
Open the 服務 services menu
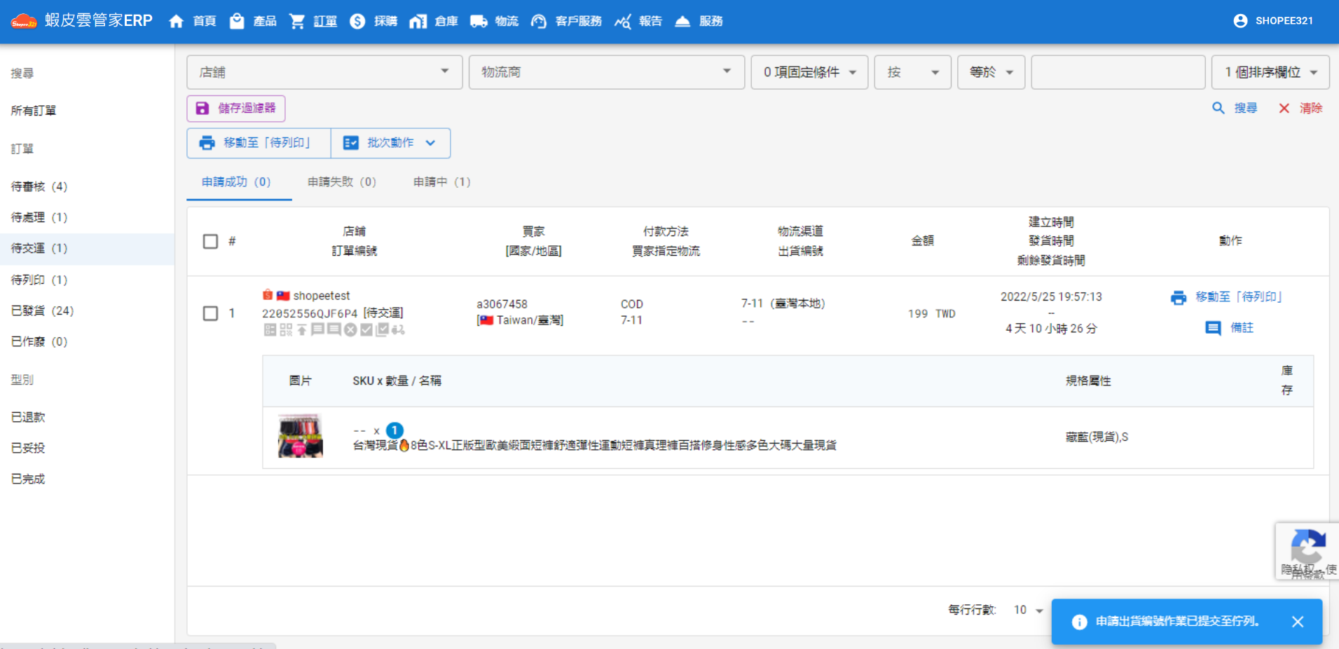pyautogui.click(x=699, y=21)
